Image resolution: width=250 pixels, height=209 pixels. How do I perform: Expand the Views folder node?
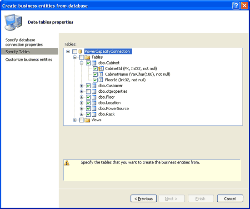coord(75,120)
